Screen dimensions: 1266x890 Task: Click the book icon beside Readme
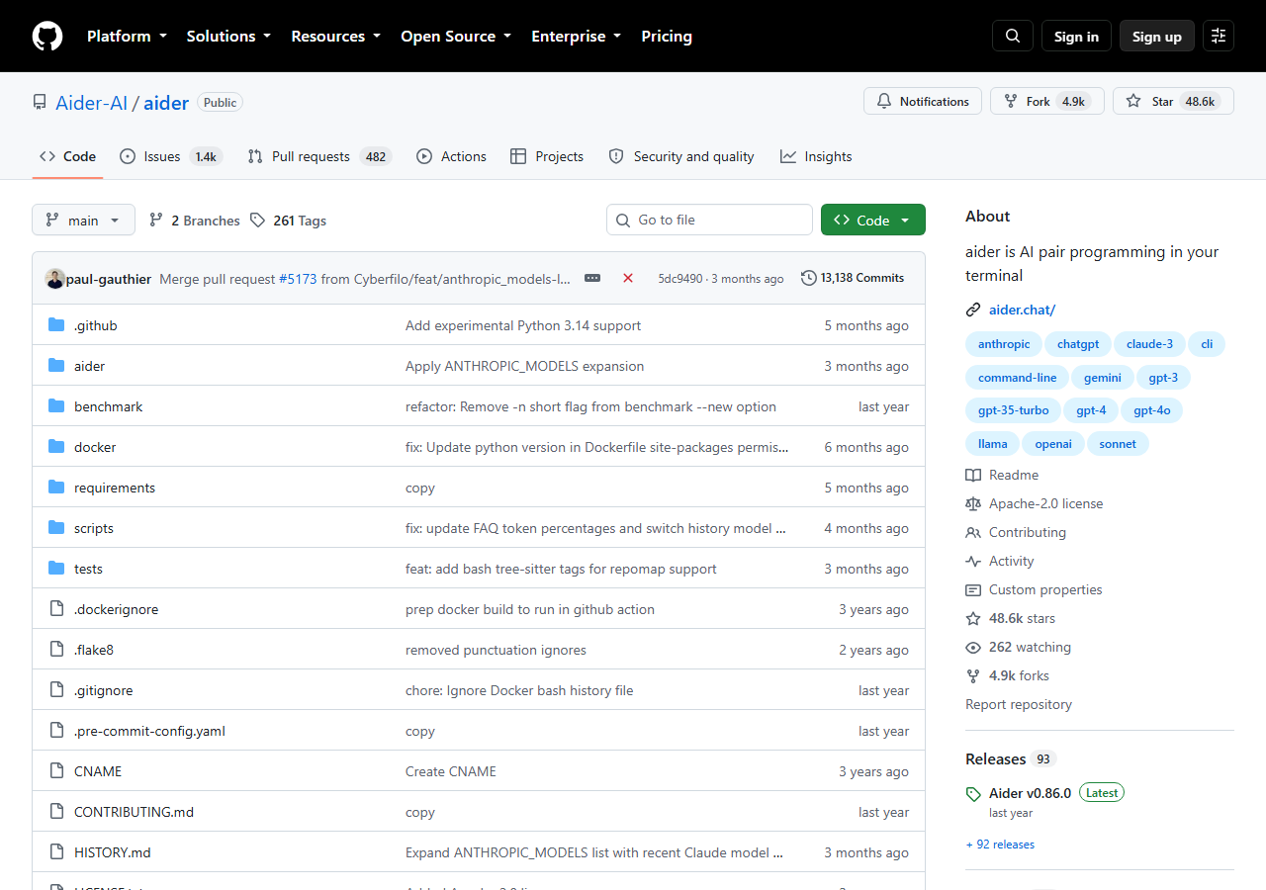(x=973, y=475)
